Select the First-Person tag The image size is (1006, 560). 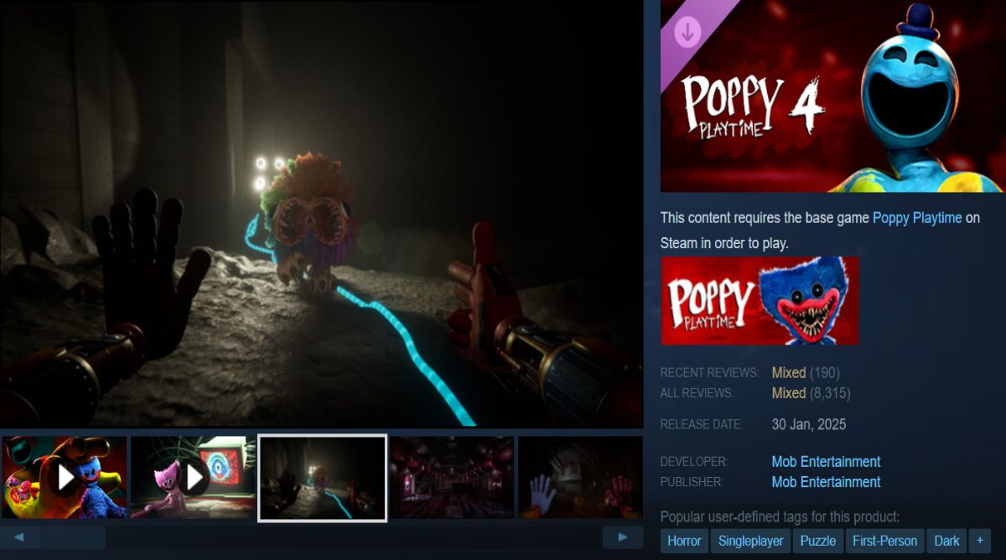(885, 541)
